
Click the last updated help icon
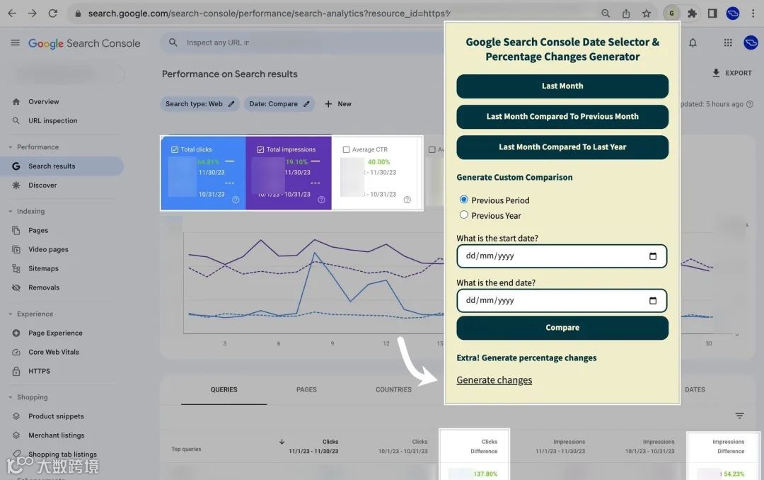(750, 104)
